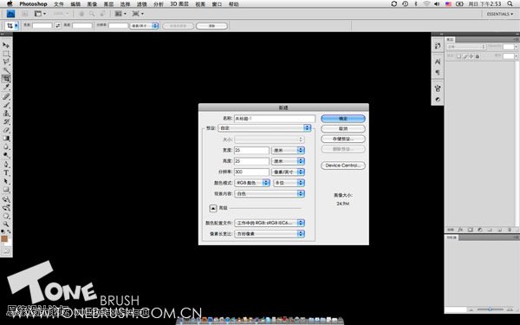Click the save preset (存储预设...) button
520x325 pixels.
click(x=343, y=139)
